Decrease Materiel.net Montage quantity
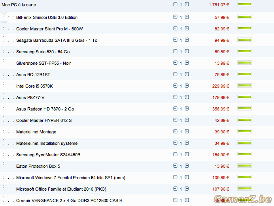Viewport: 274px width, 206px height. (x=175, y=131)
